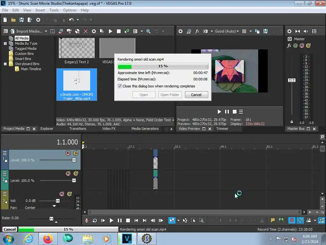Toggle the preview Overlays grid icon
The width and height of the screenshot is (326, 245).
[244, 31]
